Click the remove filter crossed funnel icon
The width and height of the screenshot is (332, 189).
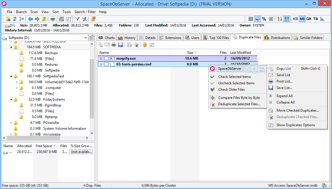pyautogui.click(x=84, y=19)
